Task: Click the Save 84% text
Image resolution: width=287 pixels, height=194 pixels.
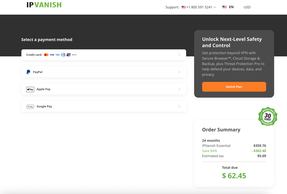Action: pos(209,151)
